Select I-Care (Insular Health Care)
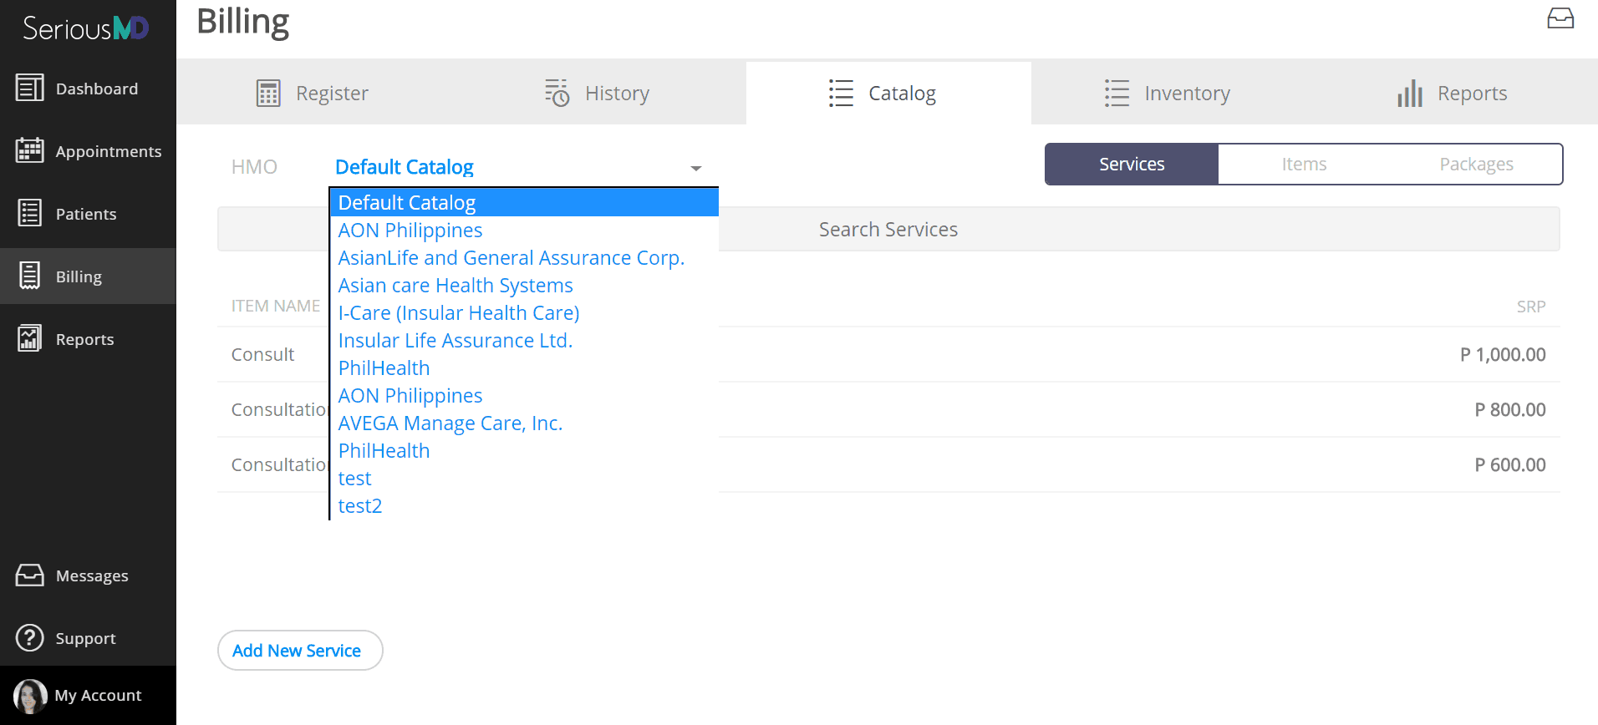The image size is (1598, 725). click(524, 312)
